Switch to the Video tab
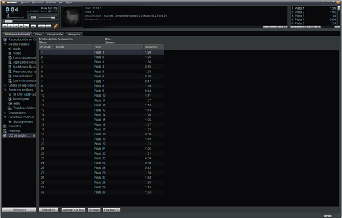Screen dimensions: 342x218 (39, 34)
